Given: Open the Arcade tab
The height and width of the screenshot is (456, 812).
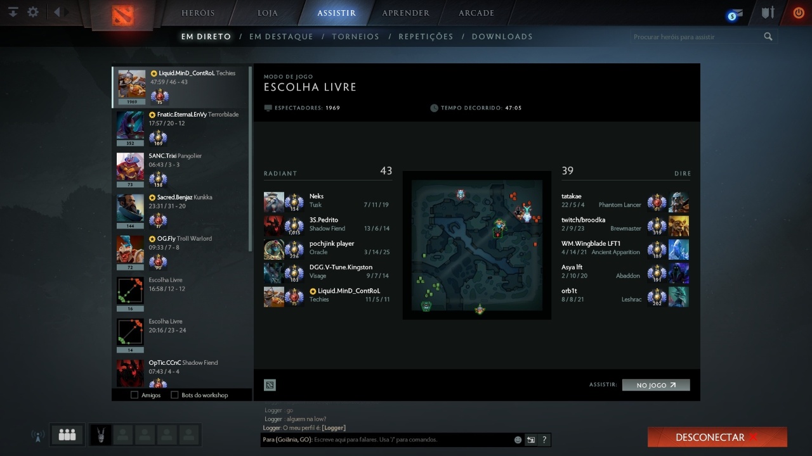Looking at the screenshot, I should [476, 13].
